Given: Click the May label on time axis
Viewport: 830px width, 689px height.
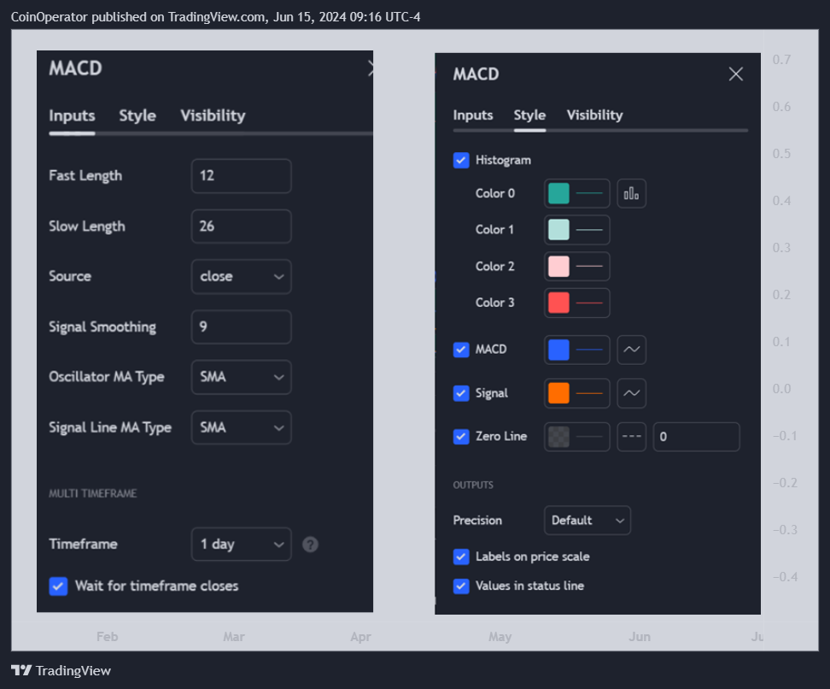Looking at the screenshot, I should pyautogui.click(x=500, y=637).
